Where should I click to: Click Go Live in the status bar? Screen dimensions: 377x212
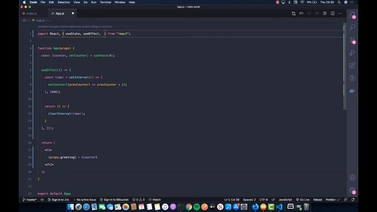303,200
